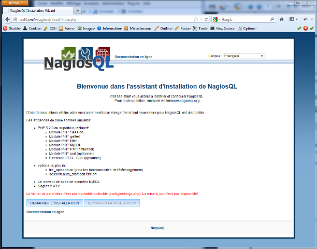Click 'Extension PECL: SSH (optionnel)' item
This screenshot has height=249, width=317.
(x=75, y=158)
